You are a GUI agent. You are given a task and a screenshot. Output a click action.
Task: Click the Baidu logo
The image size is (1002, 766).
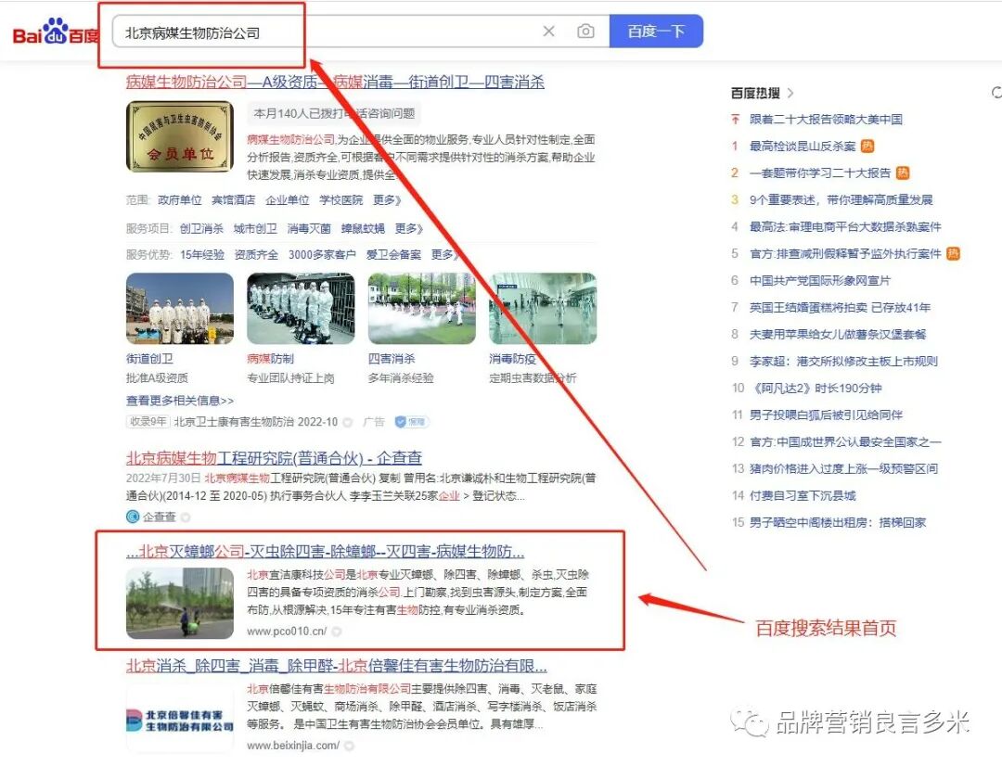click(56, 32)
